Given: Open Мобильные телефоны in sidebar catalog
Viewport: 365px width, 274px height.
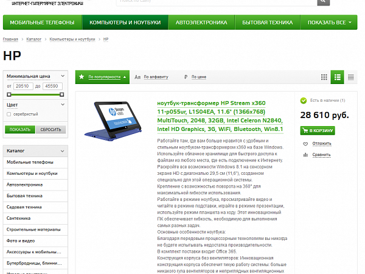Looking at the screenshot, I should (x=35, y=163).
